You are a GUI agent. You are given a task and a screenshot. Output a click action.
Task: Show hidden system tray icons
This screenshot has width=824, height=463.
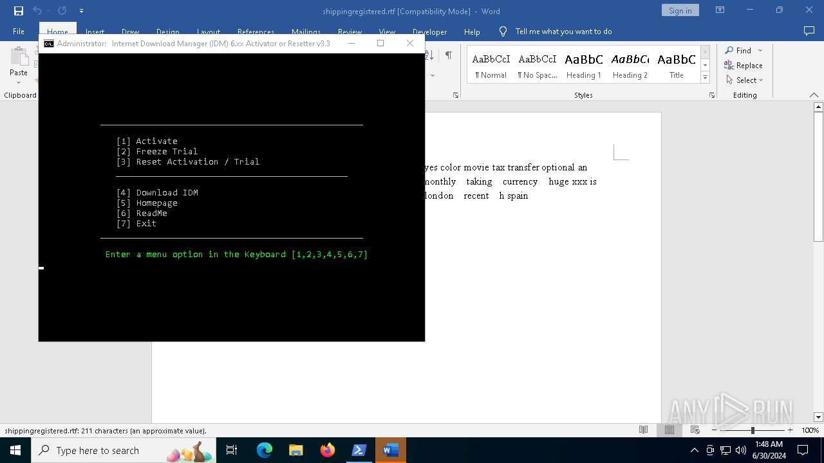tap(694, 450)
